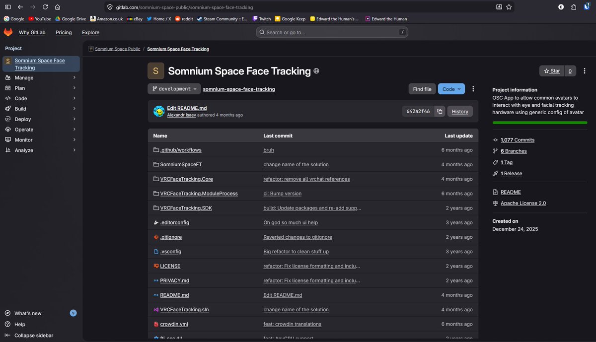Open the reddit bookmark
This screenshot has height=342, width=596.
pos(184,19)
